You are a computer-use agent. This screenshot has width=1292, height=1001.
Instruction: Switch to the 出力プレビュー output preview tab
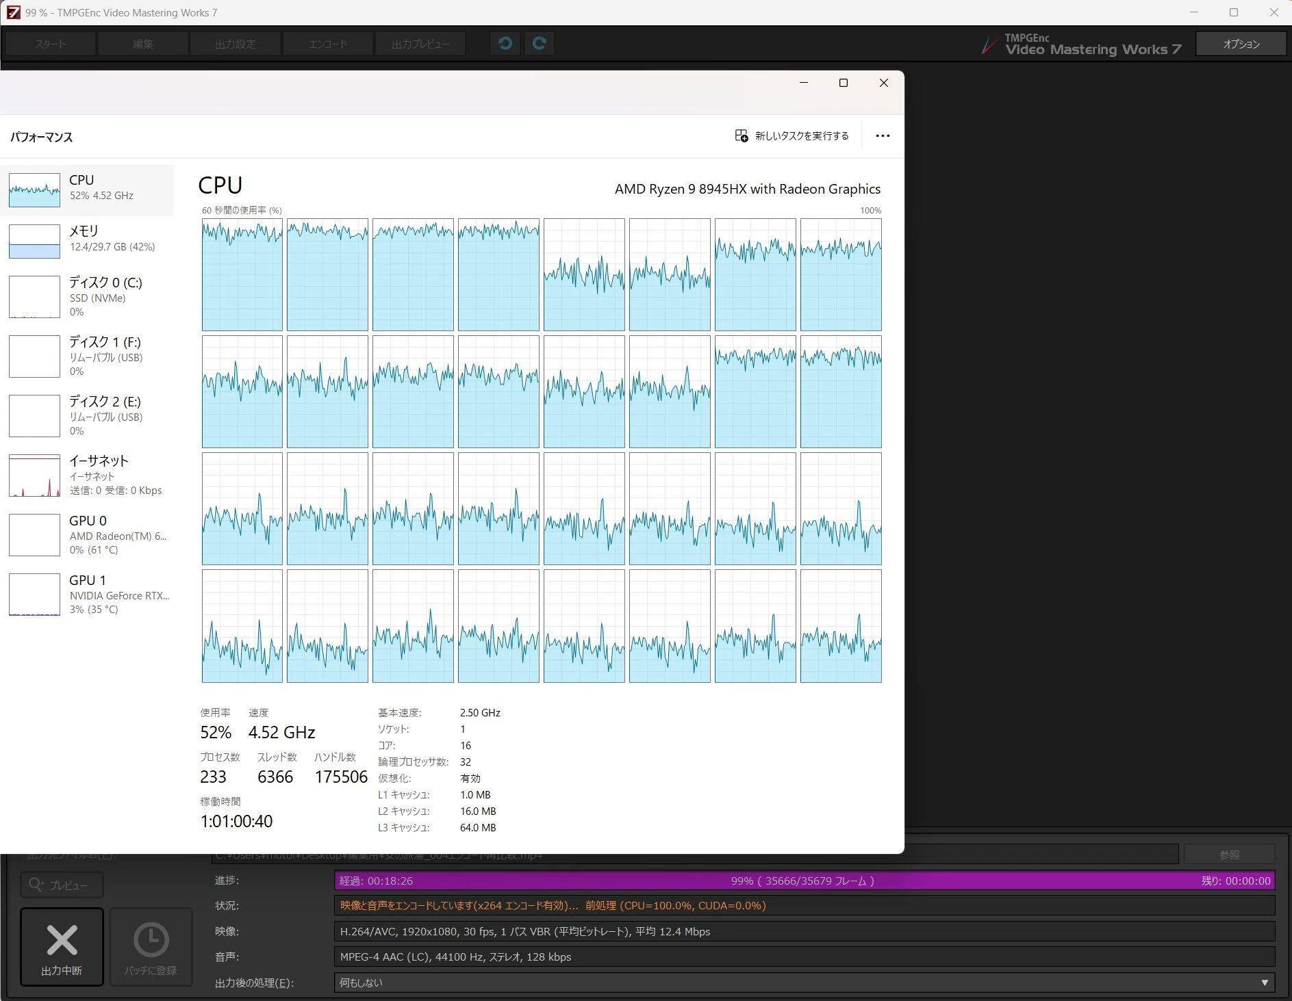[420, 44]
